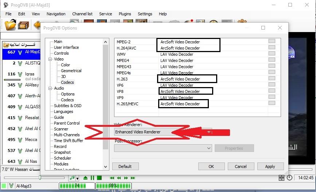Click the small button in the H.263 row

[x=272, y=78]
